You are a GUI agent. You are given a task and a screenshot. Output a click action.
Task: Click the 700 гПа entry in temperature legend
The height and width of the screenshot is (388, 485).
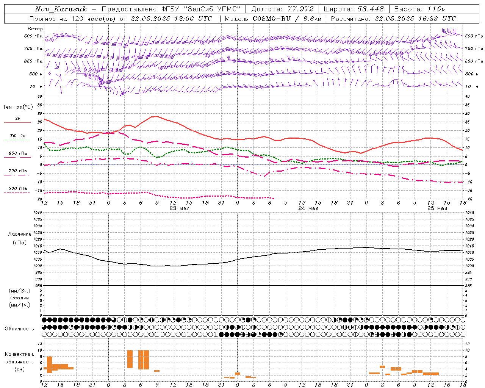18,171
